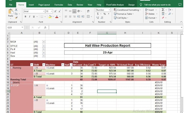Align text left
Image resolution: width=189 pixels, height=113 pixels.
click(x=66, y=17)
